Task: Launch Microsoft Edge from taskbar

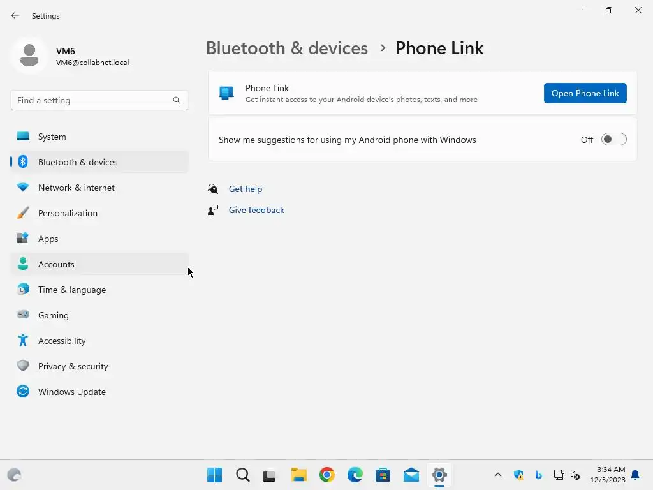Action: [355, 475]
